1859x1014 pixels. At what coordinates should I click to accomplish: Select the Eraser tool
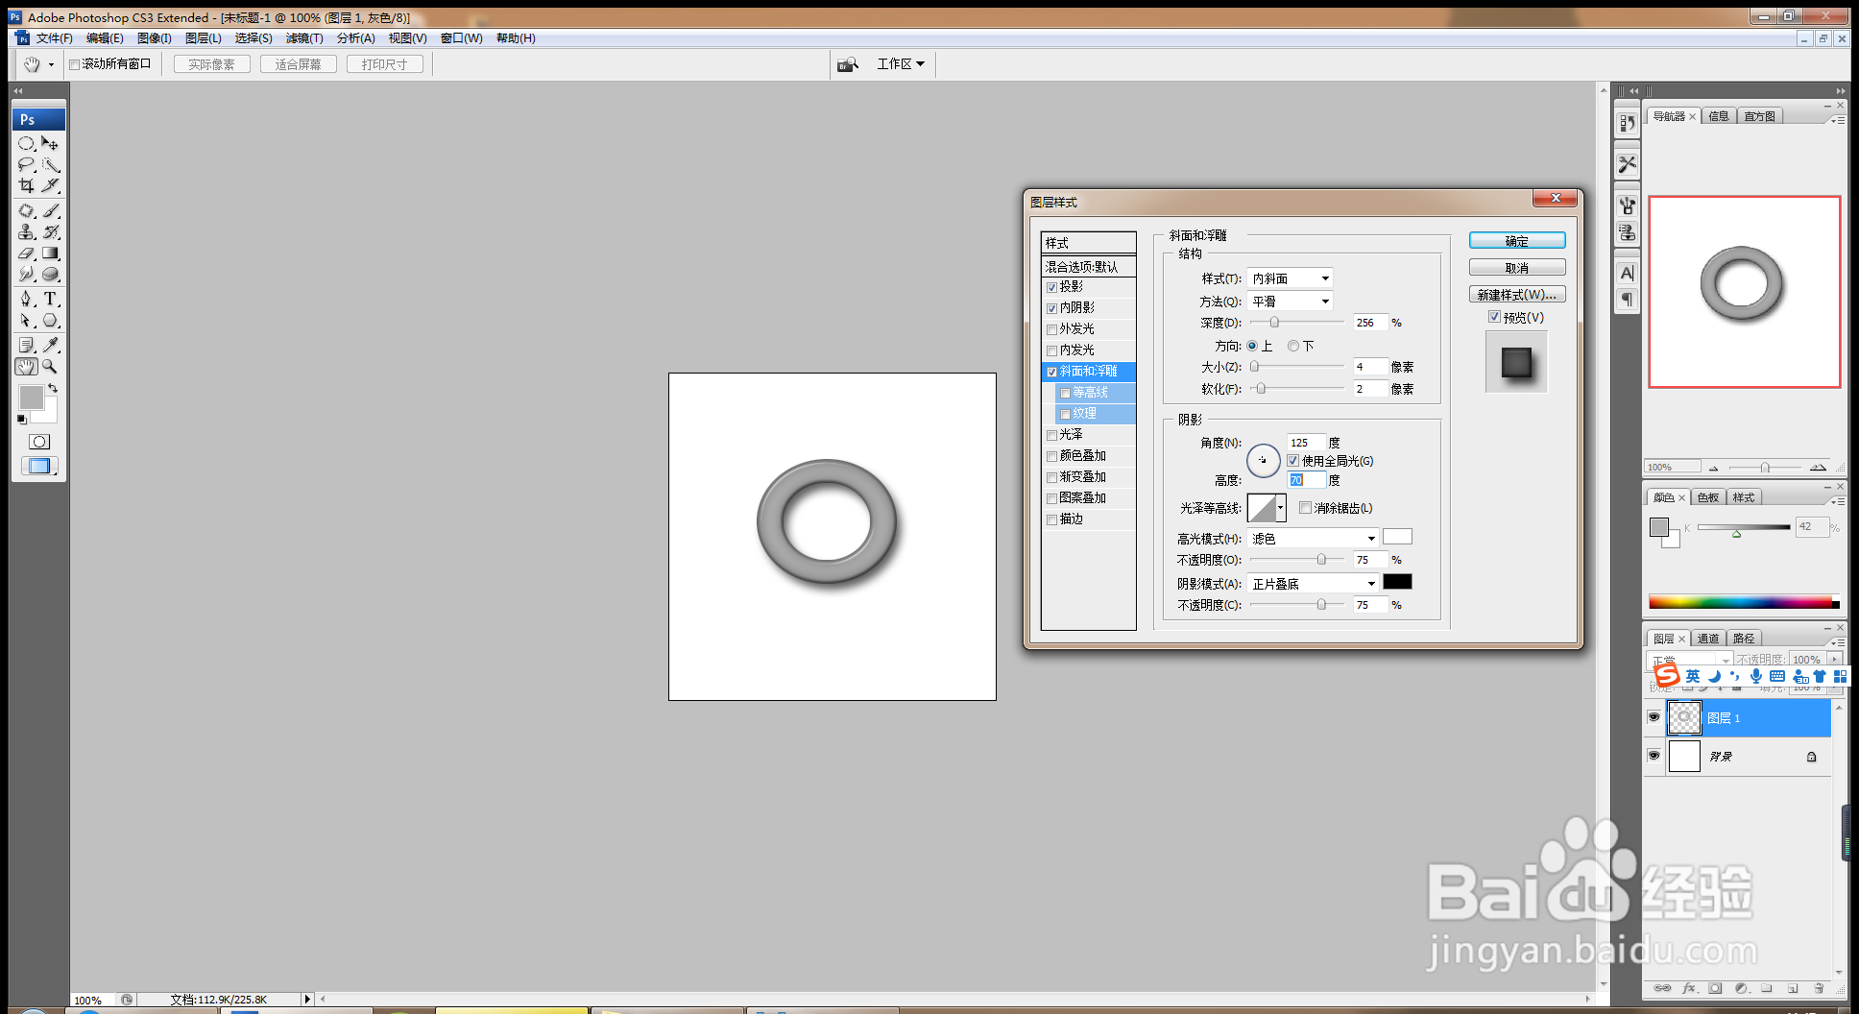click(27, 253)
